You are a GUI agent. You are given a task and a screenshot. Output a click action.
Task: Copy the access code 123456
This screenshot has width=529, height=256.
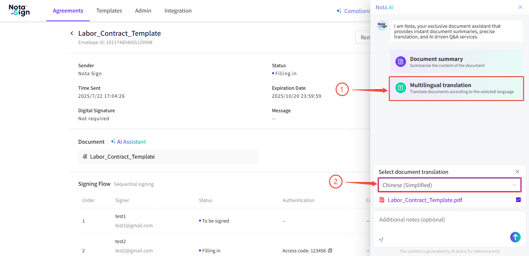coord(330,251)
